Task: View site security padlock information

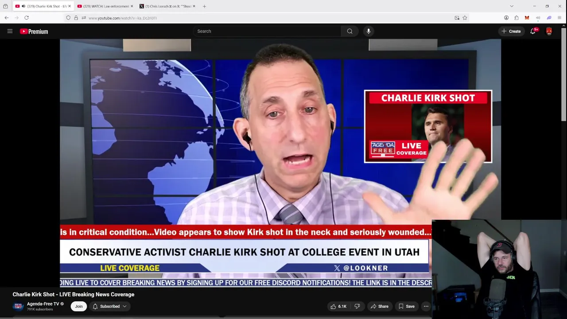Action: (76, 18)
